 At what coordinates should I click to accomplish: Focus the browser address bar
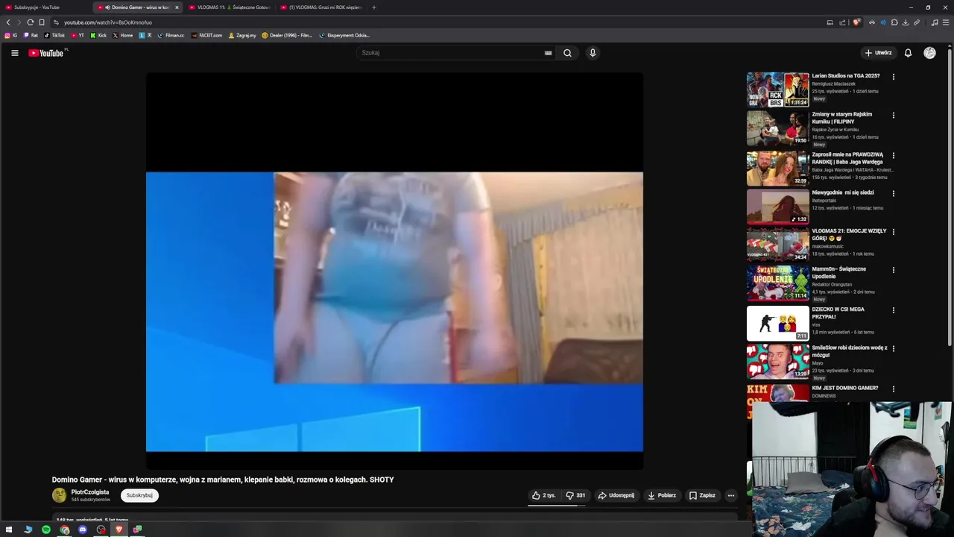pos(440,22)
